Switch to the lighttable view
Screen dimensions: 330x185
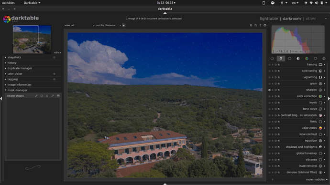(x=269, y=19)
